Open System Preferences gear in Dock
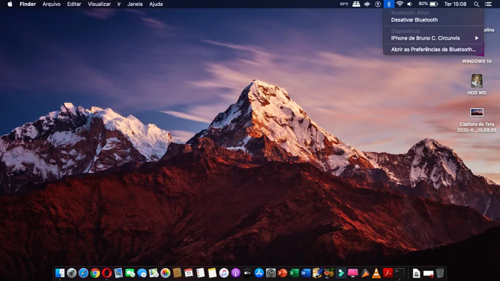The height and width of the screenshot is (281, 500). [x=270, y=273]
